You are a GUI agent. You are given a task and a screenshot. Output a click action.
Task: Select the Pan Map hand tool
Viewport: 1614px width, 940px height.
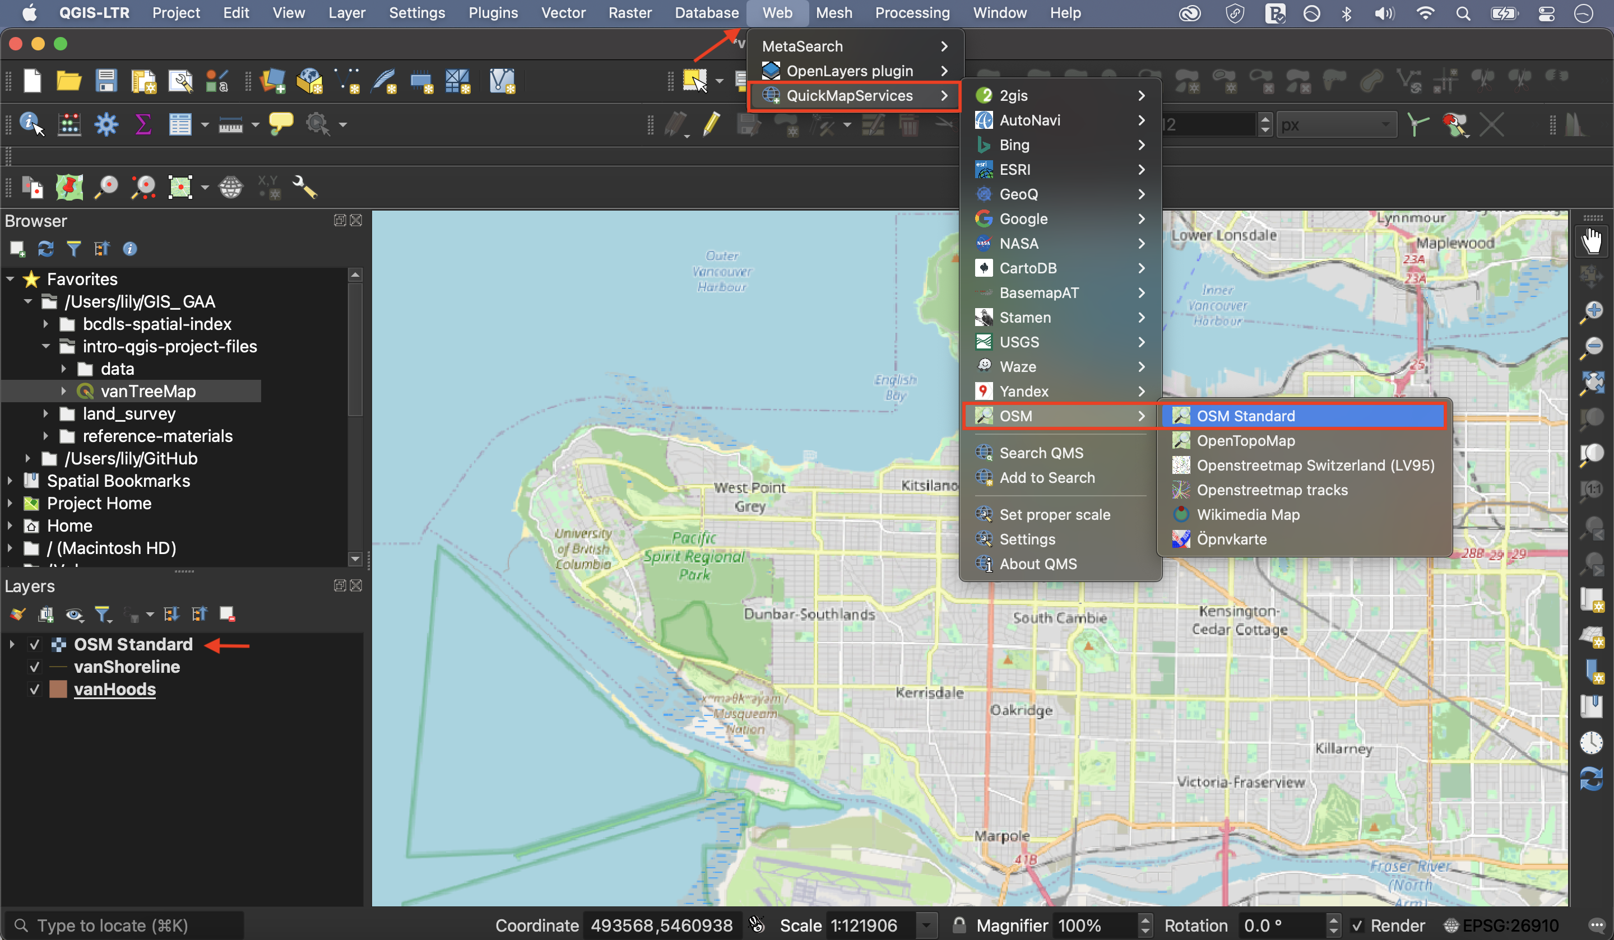(1591, 241)
